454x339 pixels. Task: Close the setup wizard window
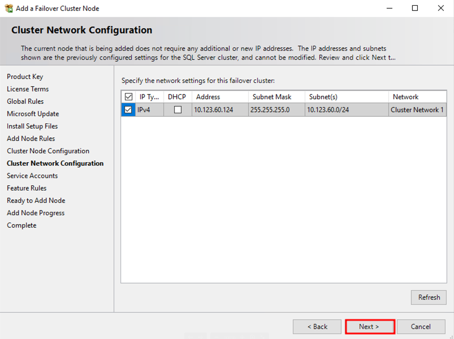441,8
